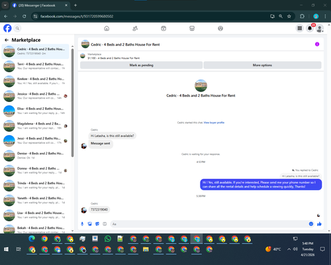Image resolution: width=331 pixels, height=265 pixels.
Task: Click the Facebook logo icon
Action: [7, 28]
